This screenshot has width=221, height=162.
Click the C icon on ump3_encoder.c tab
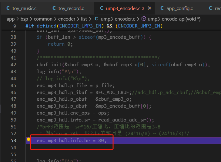tap(101, 8)
